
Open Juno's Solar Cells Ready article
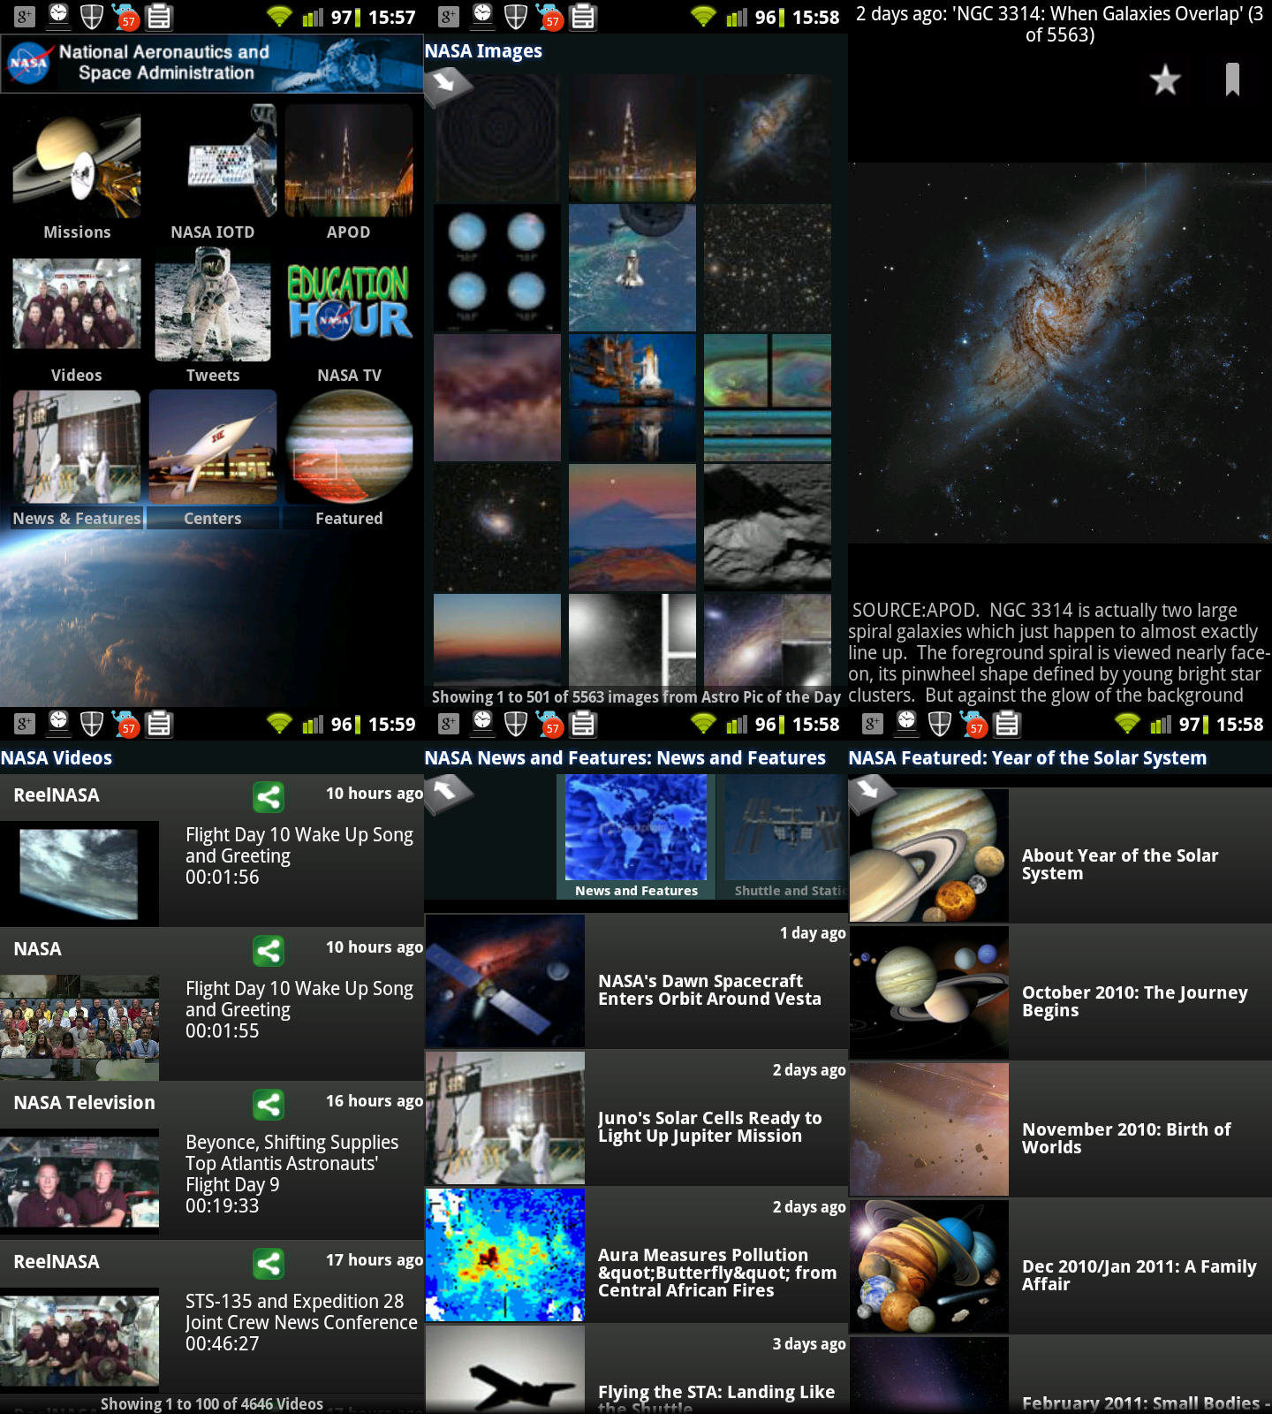[636, 1118]
